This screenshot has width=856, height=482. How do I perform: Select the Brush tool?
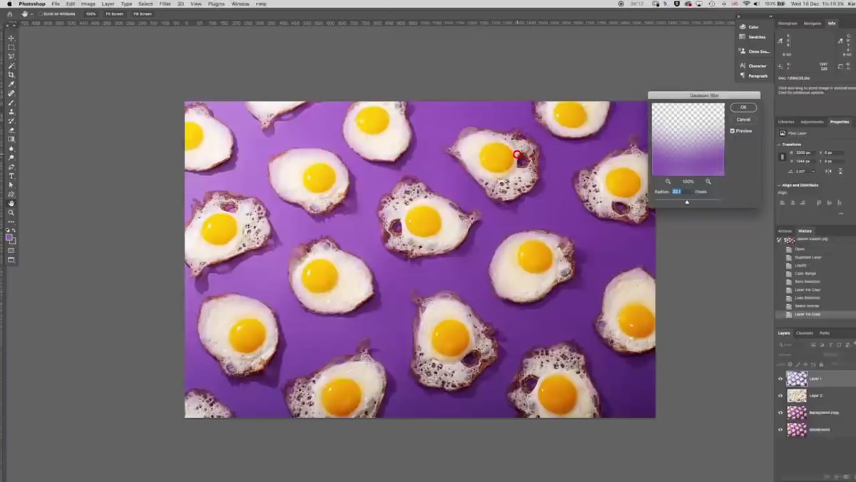[11, 103]
